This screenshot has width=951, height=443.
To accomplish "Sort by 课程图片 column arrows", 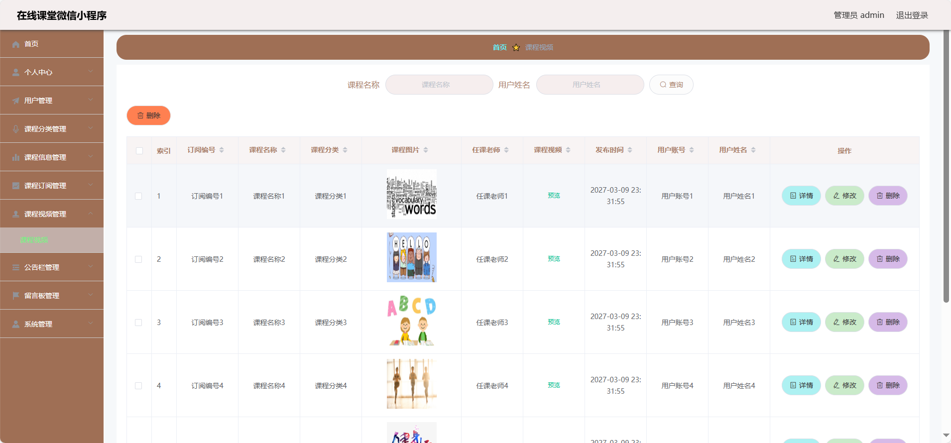I will coord(426,150).
